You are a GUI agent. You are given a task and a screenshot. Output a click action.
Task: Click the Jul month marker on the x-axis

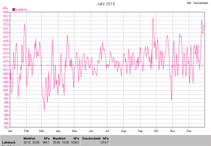point(107,131)
